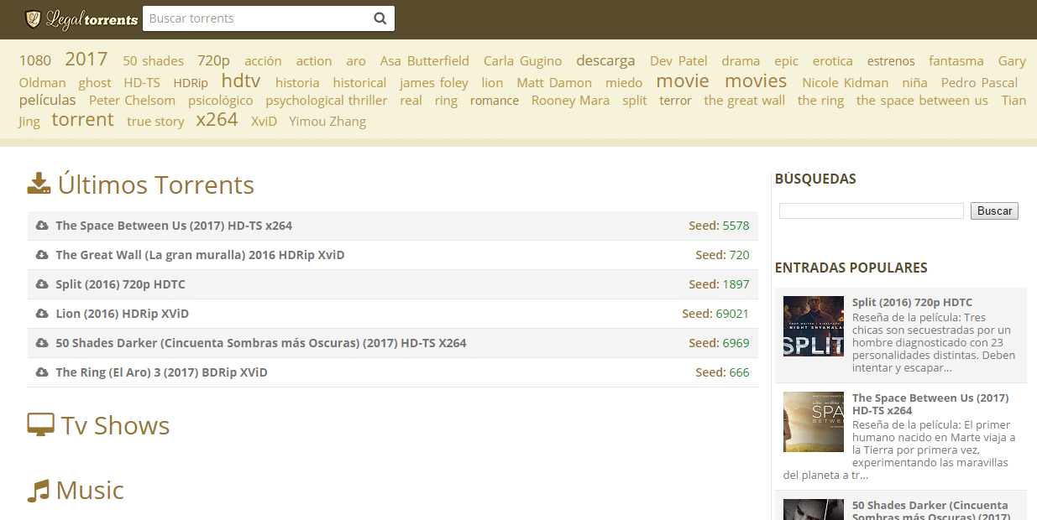Click cloud icon next to 50 Shades Darker
The width and height of the screenshot is (1037, 520).
pos(42,343)
